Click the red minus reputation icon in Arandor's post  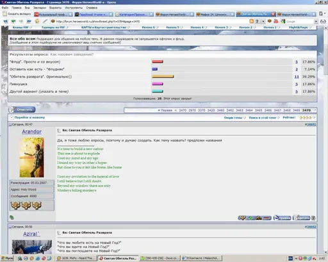tap(266, 218)
